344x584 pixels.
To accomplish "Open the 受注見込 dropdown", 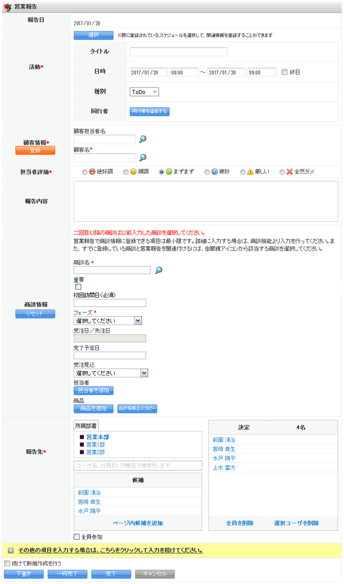I will pos(111,373).
